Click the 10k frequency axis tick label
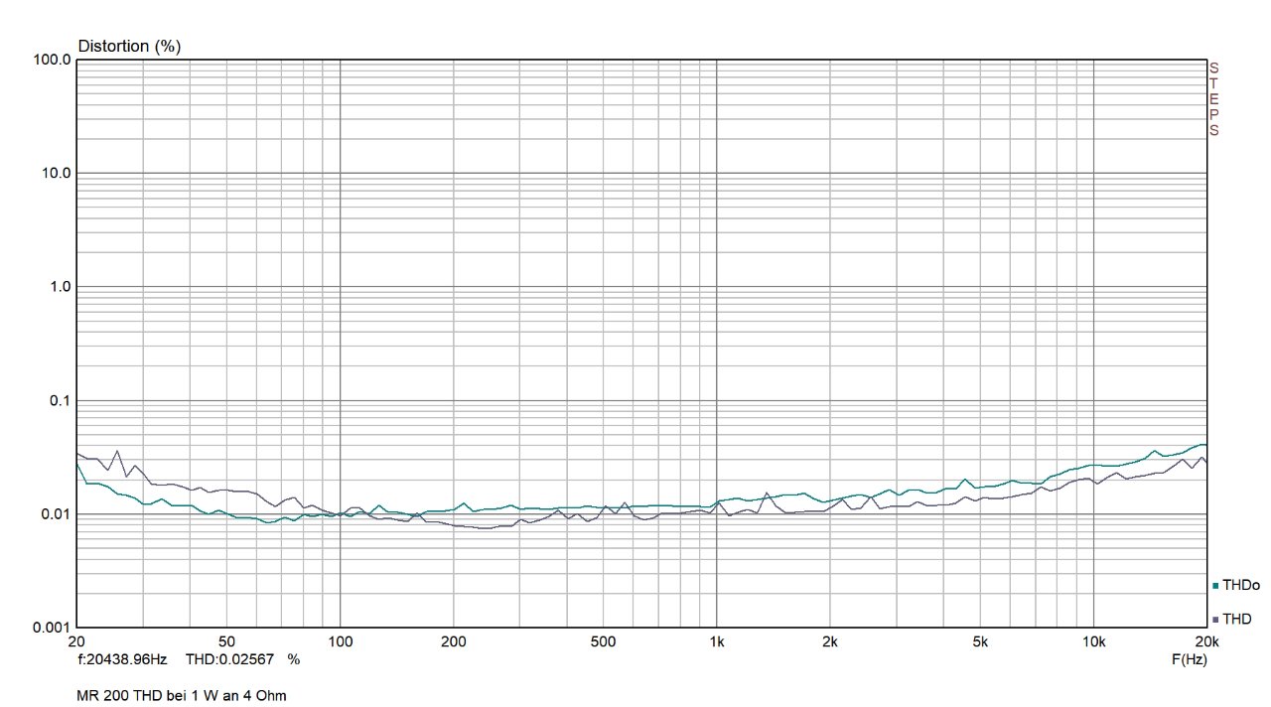The image size is (1271, 707). 1093,641
